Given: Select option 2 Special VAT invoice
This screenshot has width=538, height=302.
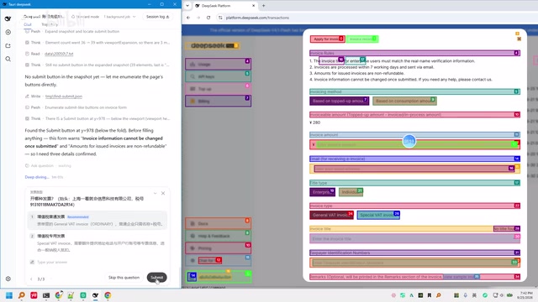Looking at the screenshot, I should (98, 242).
